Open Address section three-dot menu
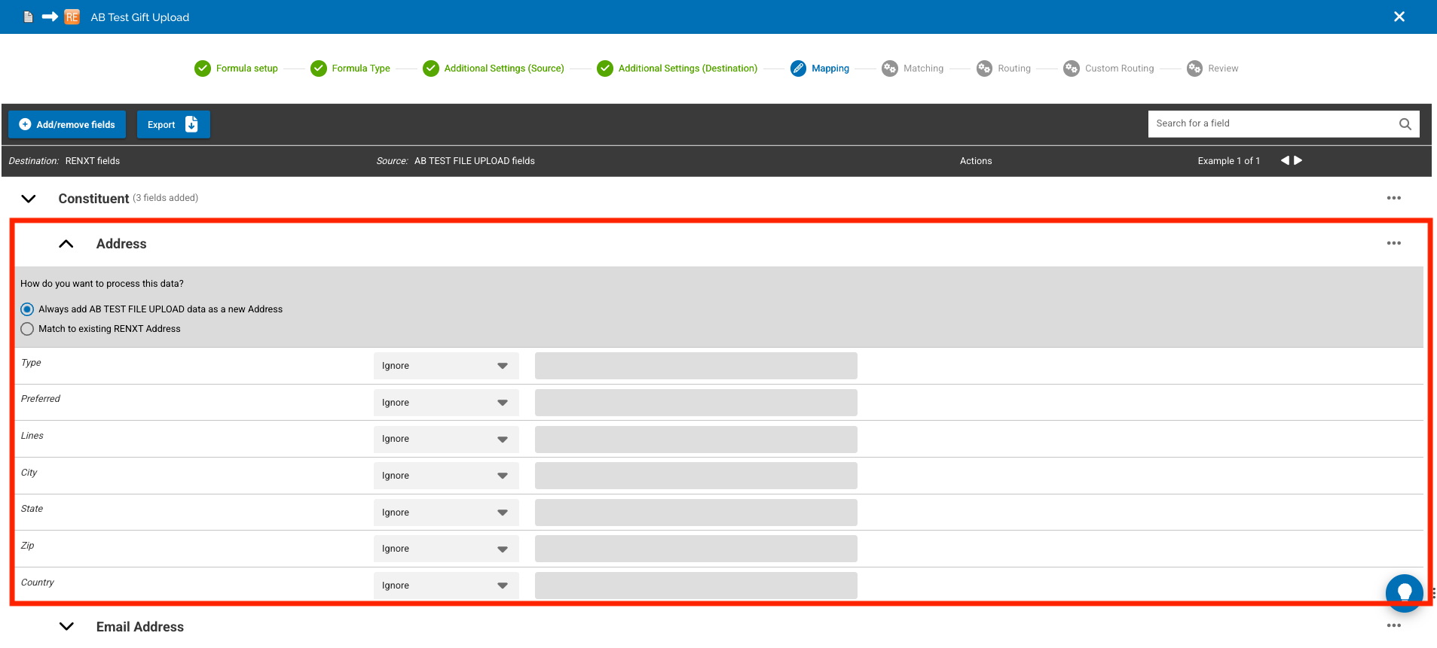Image resolution: width=1437 pixels, height=648 pixels. pyautogui.click(x=1393, y=243)
